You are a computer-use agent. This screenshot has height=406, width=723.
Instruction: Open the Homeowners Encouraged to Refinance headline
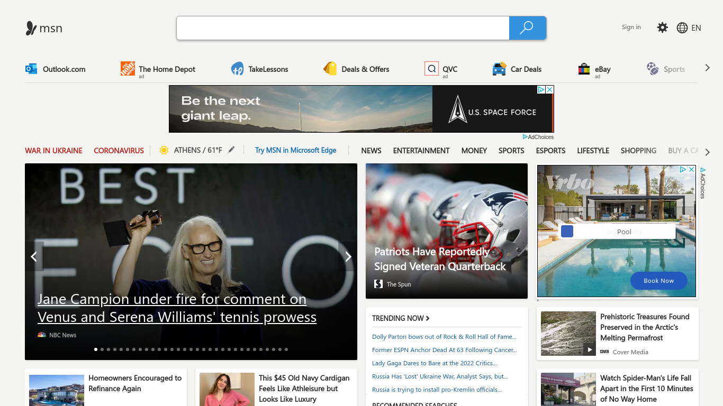(x=135, y=383)
